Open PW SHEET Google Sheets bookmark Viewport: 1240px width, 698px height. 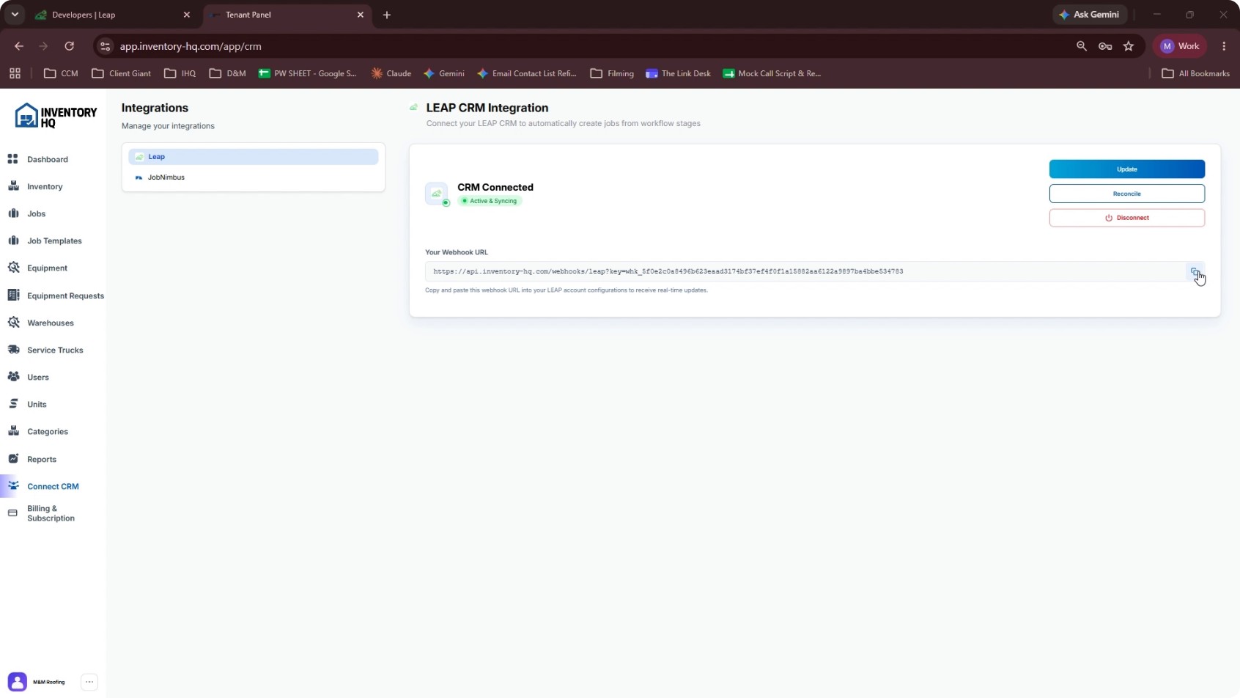308,73
